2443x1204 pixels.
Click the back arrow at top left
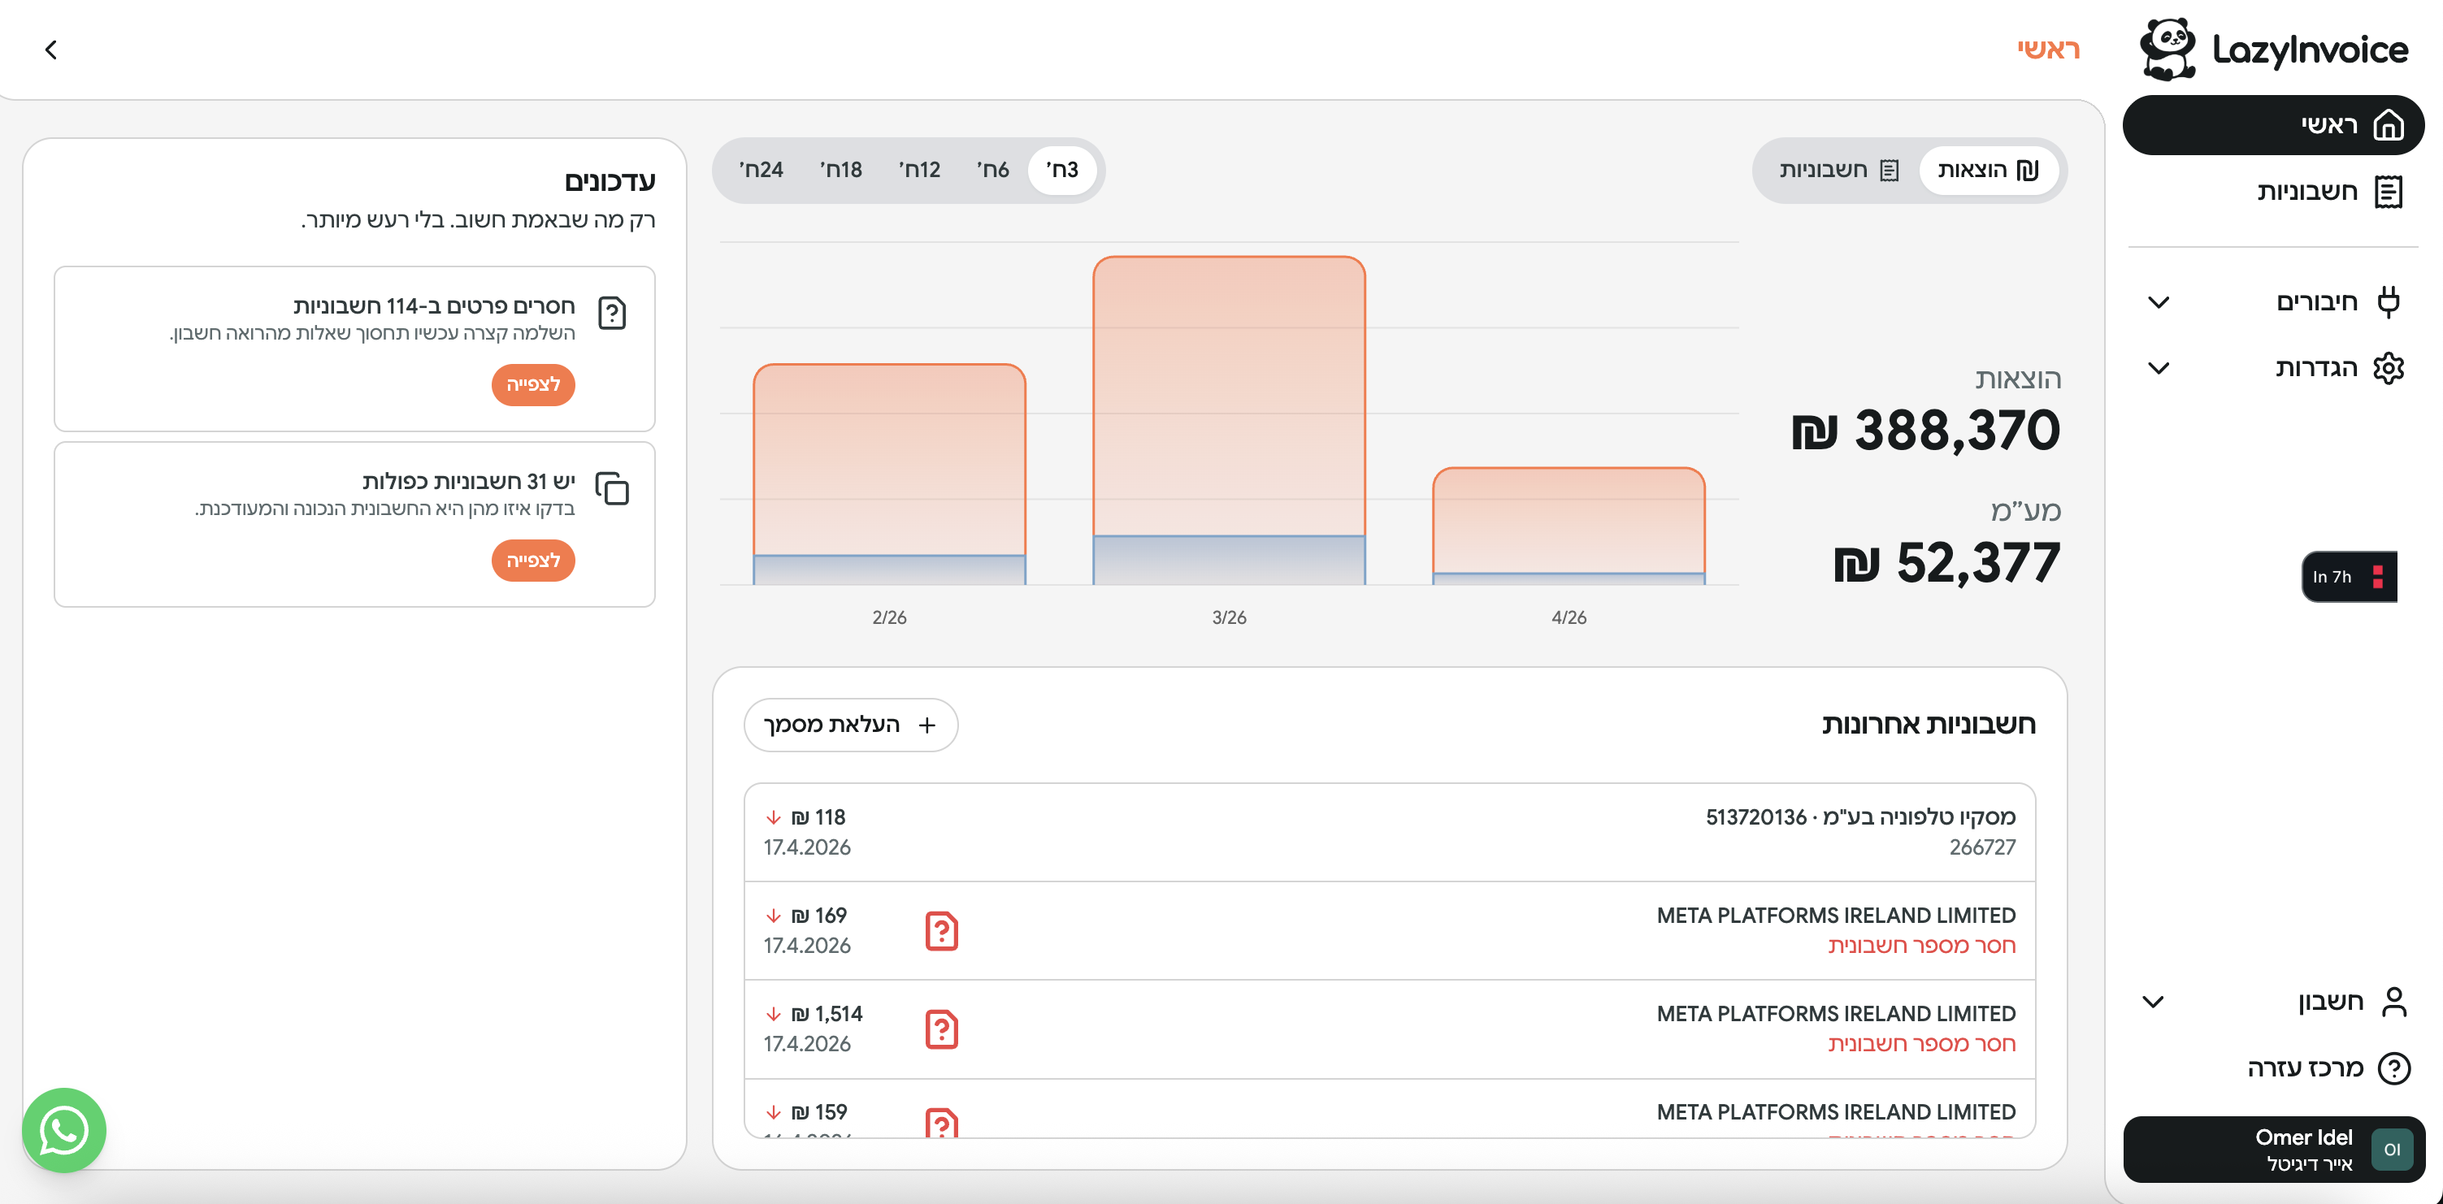[51, 50]
